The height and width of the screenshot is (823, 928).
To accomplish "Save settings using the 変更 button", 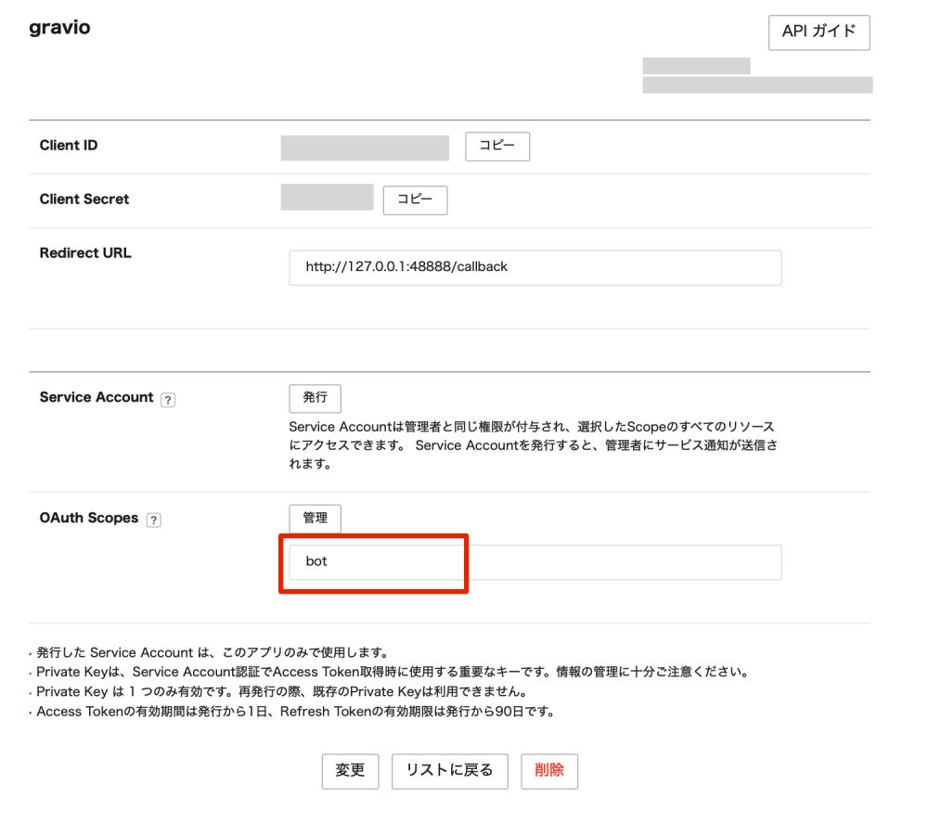I will click(350, 771).
